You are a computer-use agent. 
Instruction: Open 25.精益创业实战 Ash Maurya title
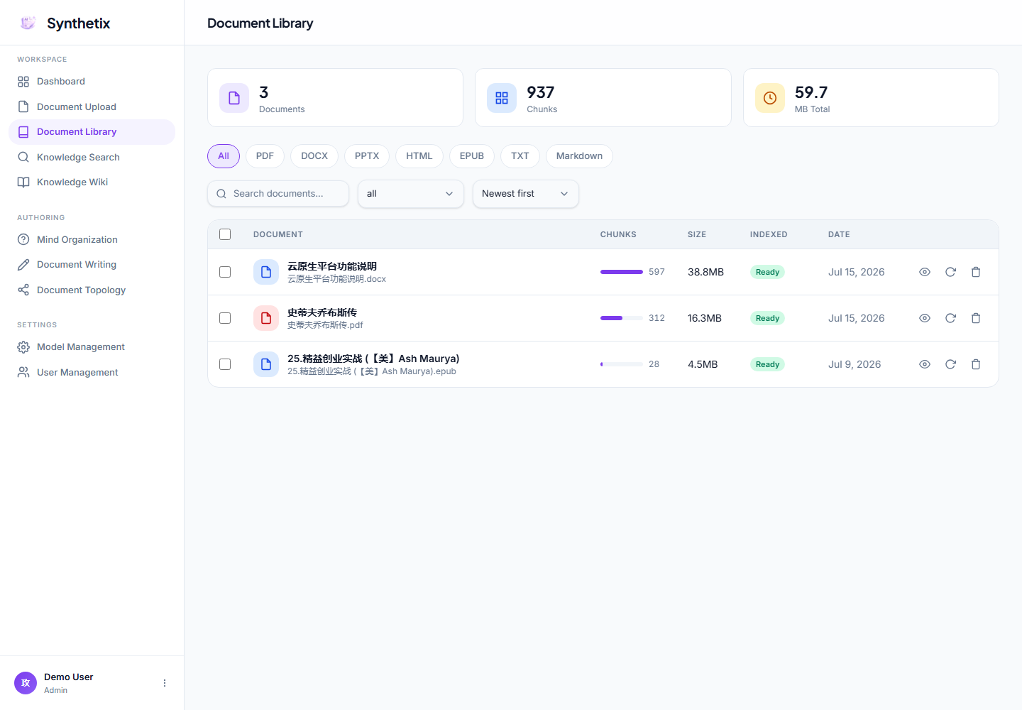(x=373, y=359)
